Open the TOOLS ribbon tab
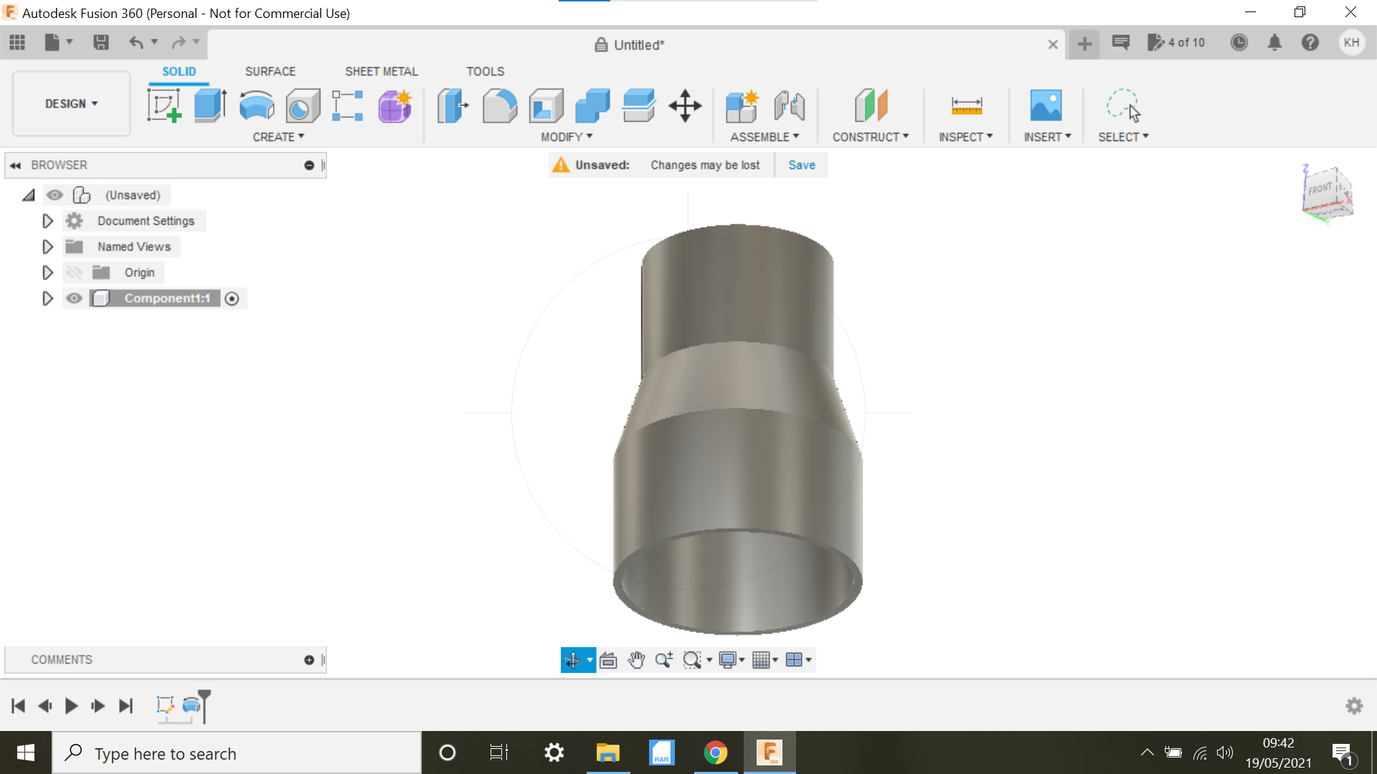The image size is (1377, 774). [x=486, y=71]
